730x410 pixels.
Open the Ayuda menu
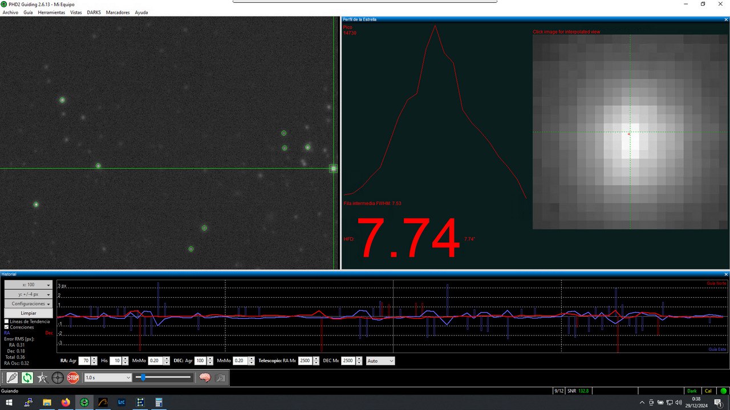pos(141,12)
